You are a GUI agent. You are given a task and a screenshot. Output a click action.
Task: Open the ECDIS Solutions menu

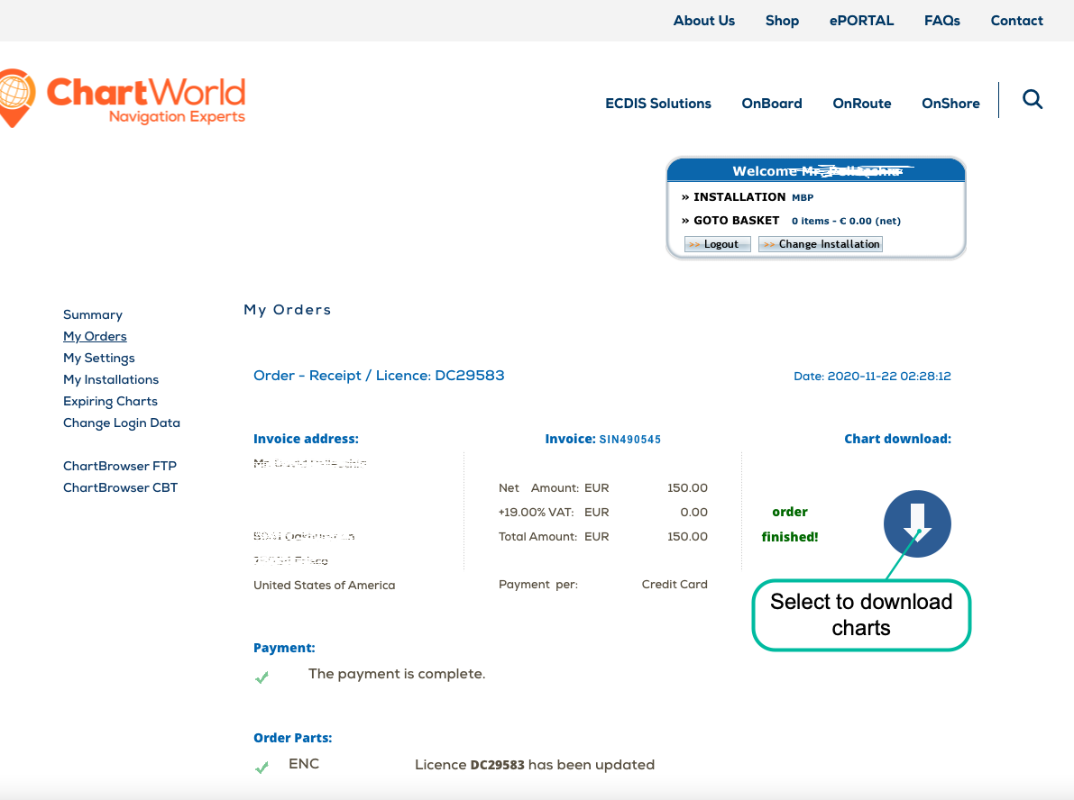coord(658,104)
